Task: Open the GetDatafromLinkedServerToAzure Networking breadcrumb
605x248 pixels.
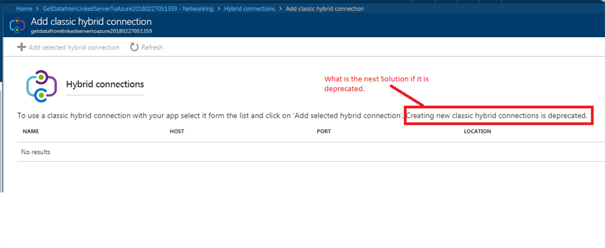Action: coord(129,8)
